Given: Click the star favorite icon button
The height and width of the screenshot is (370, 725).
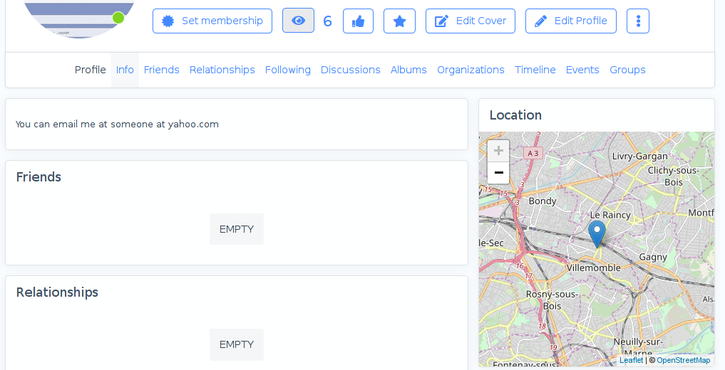Looking at the screenshot, I should point(399,21).
